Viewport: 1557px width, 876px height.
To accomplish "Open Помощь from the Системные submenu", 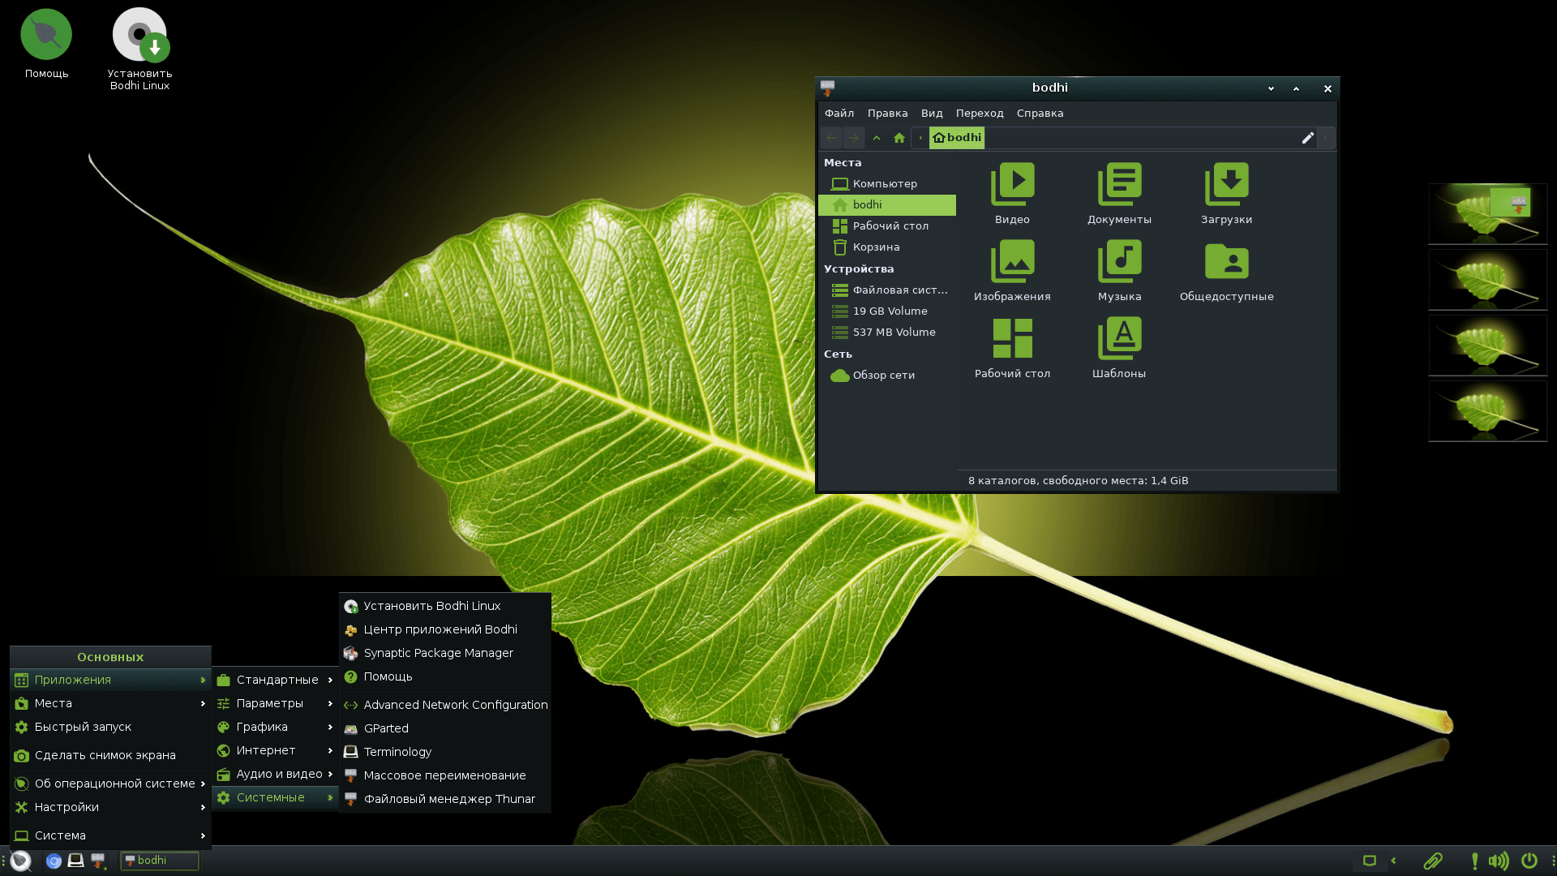I will 445,676.
